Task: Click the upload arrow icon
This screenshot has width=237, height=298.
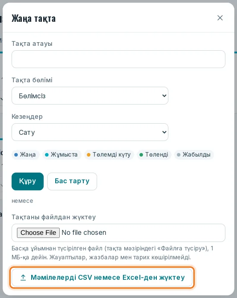Action: [x=23, y=278]
